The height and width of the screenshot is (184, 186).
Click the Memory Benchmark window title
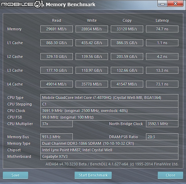70,4
